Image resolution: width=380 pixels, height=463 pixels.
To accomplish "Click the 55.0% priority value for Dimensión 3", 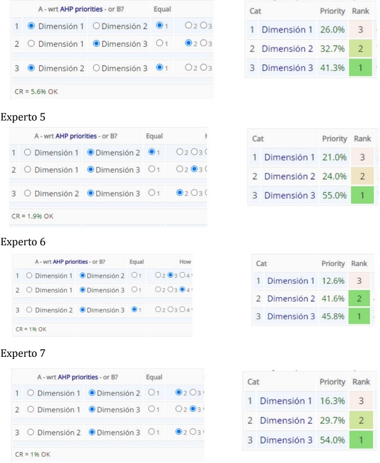I will click(x=334, y=196).
